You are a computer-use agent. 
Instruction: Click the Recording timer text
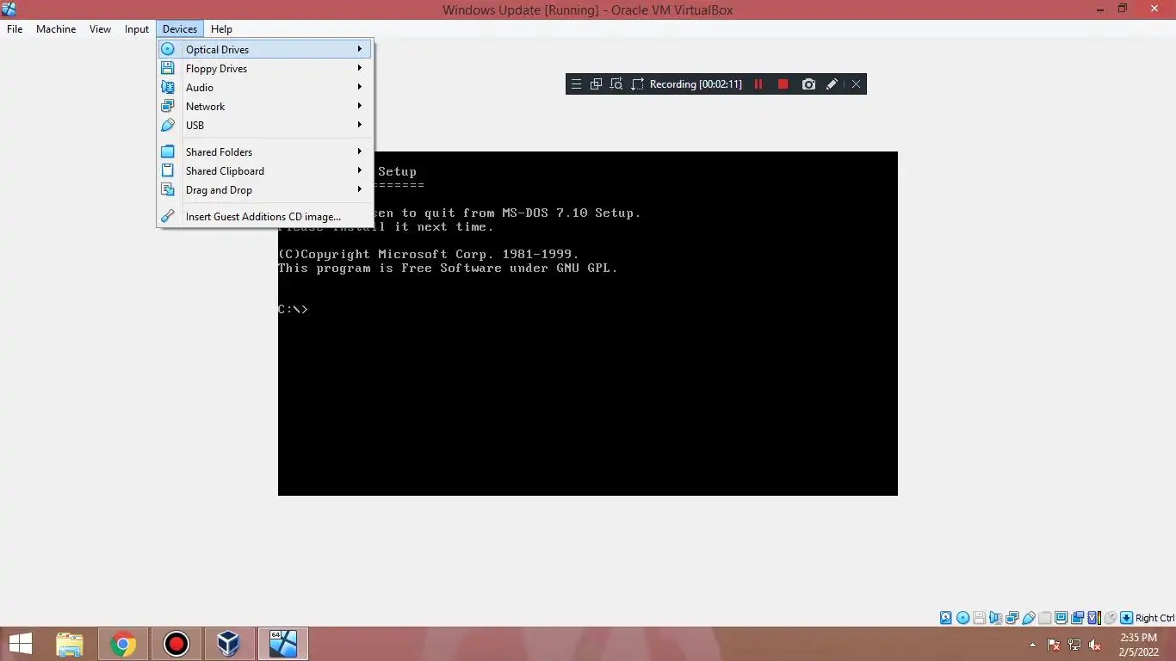pos(696,84)
